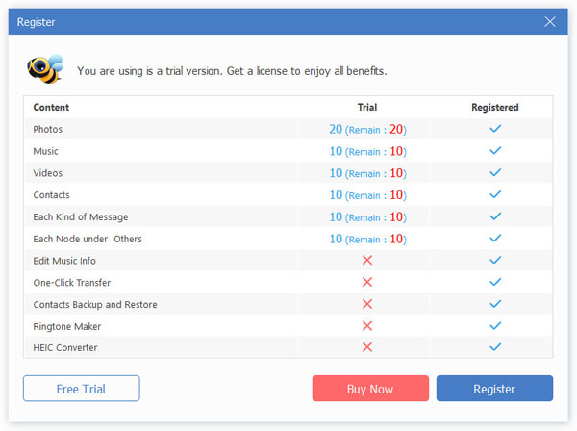Click Music trial value 10 (Remain : 10)
The width and height of the screenshot is (577, 431).
367,151
